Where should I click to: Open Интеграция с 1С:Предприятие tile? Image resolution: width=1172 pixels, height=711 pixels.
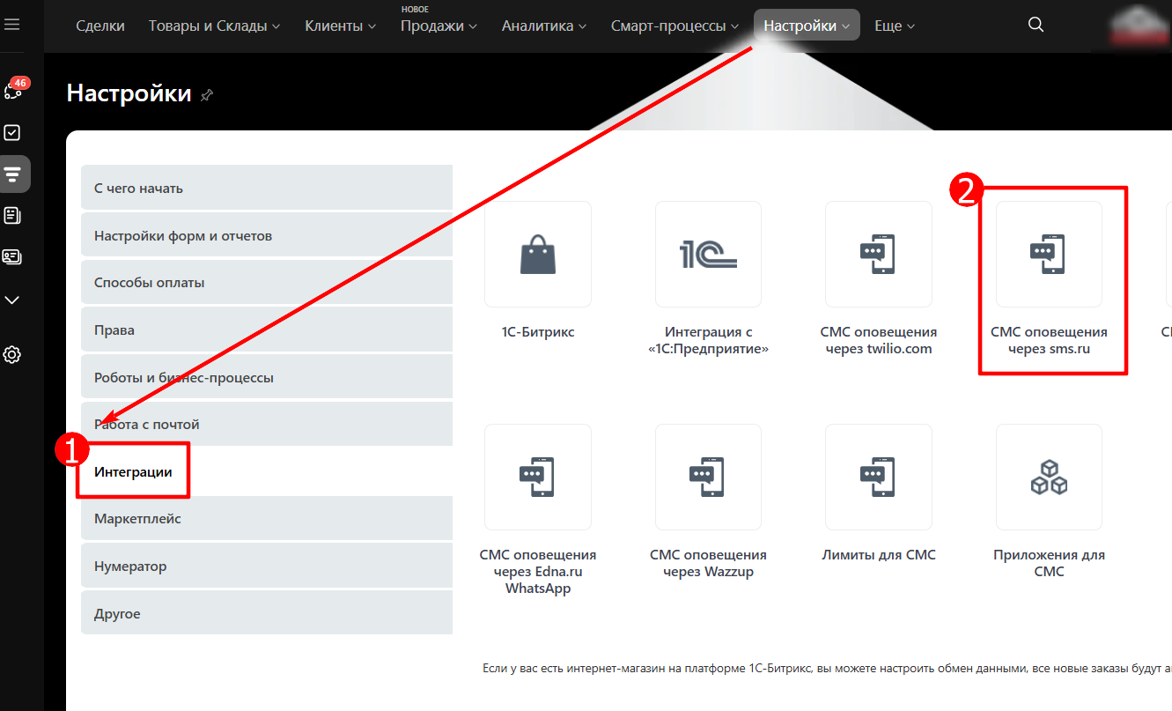pos(708,254)
